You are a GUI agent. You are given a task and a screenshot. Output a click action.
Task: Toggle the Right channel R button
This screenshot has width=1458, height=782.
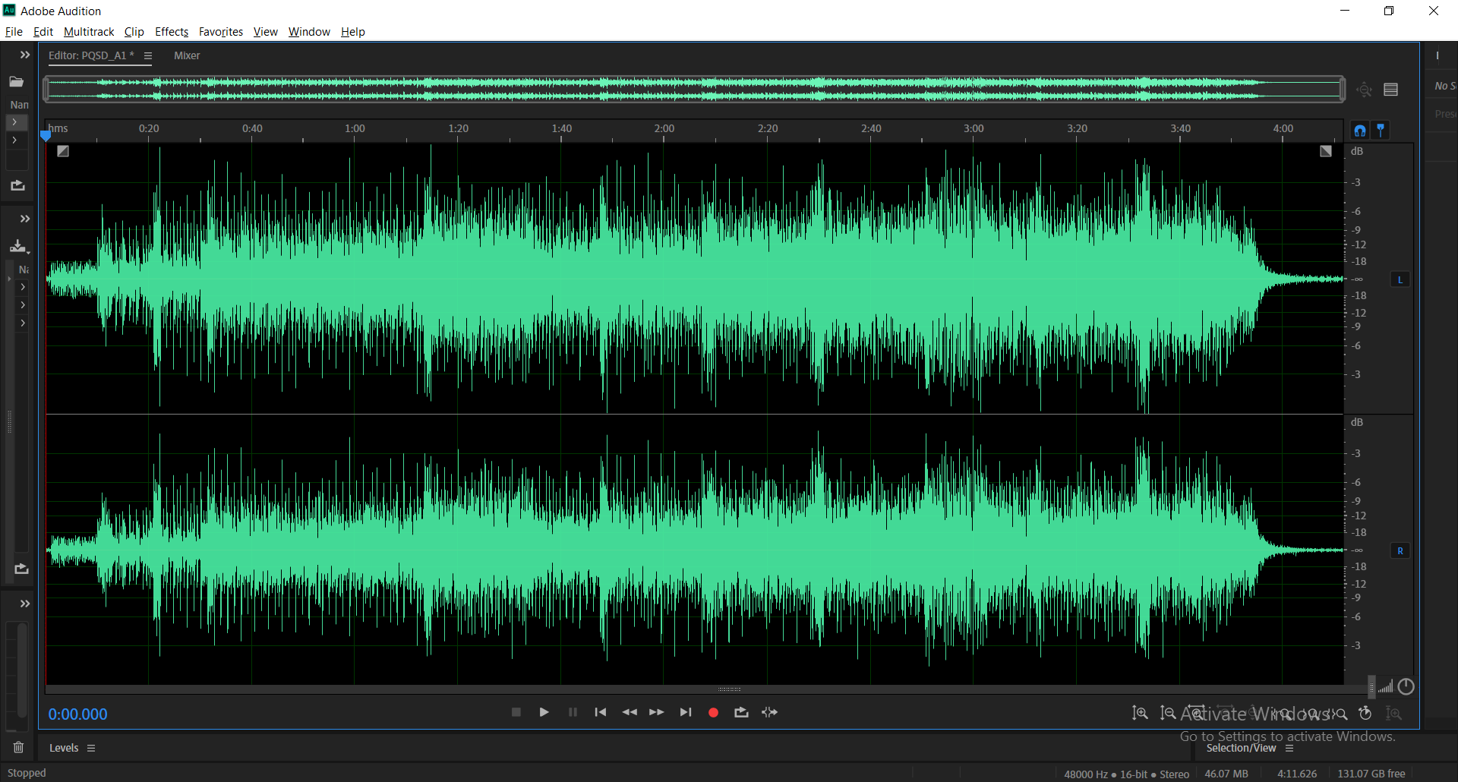1400,550
